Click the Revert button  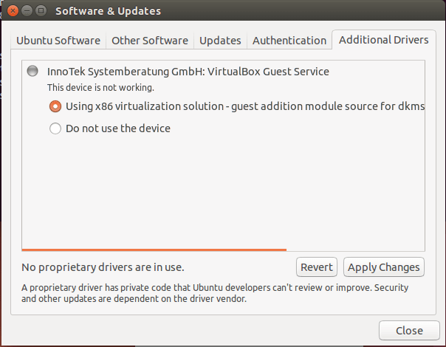tap(317, 267)
